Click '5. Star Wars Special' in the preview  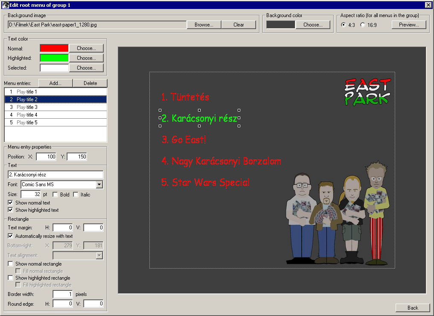tap(205, 182)
